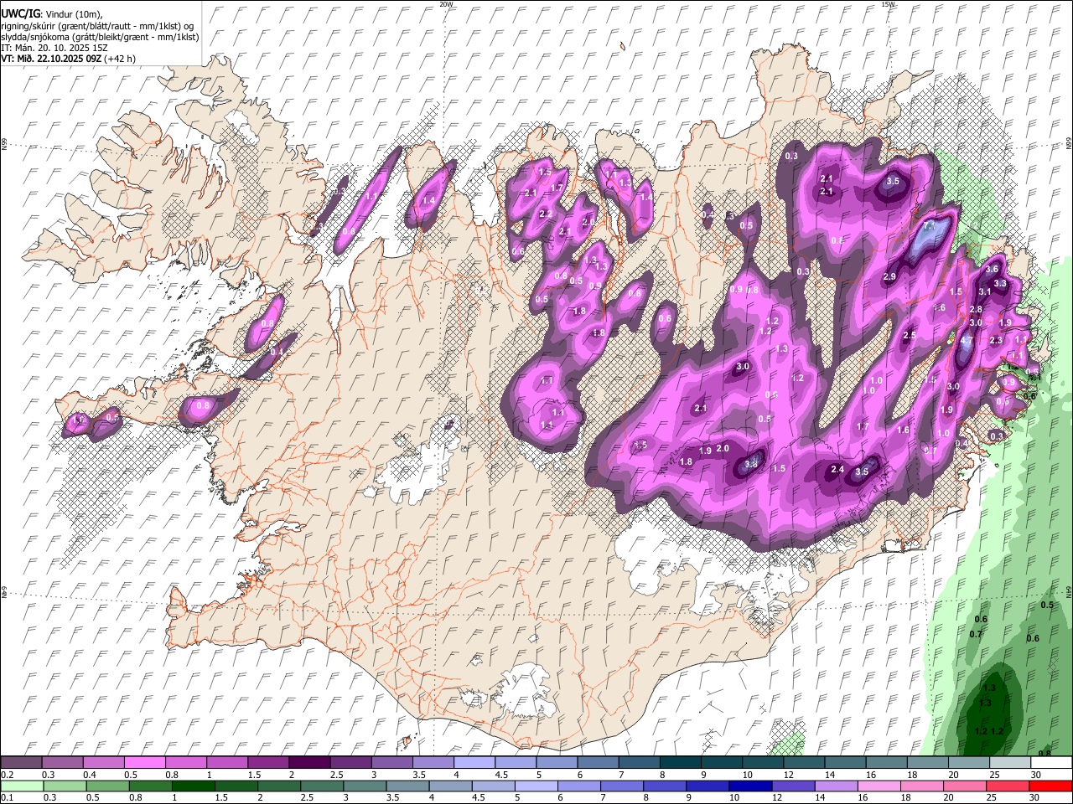Screen dimensions: 1073x804
Task: Click the darkest purple swatch labeled 2
Action: 308,763
